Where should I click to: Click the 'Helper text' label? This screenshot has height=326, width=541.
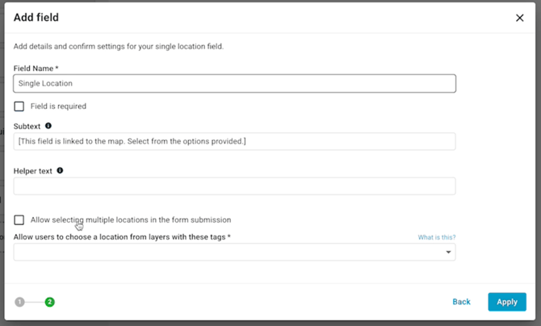coord(33,171)
